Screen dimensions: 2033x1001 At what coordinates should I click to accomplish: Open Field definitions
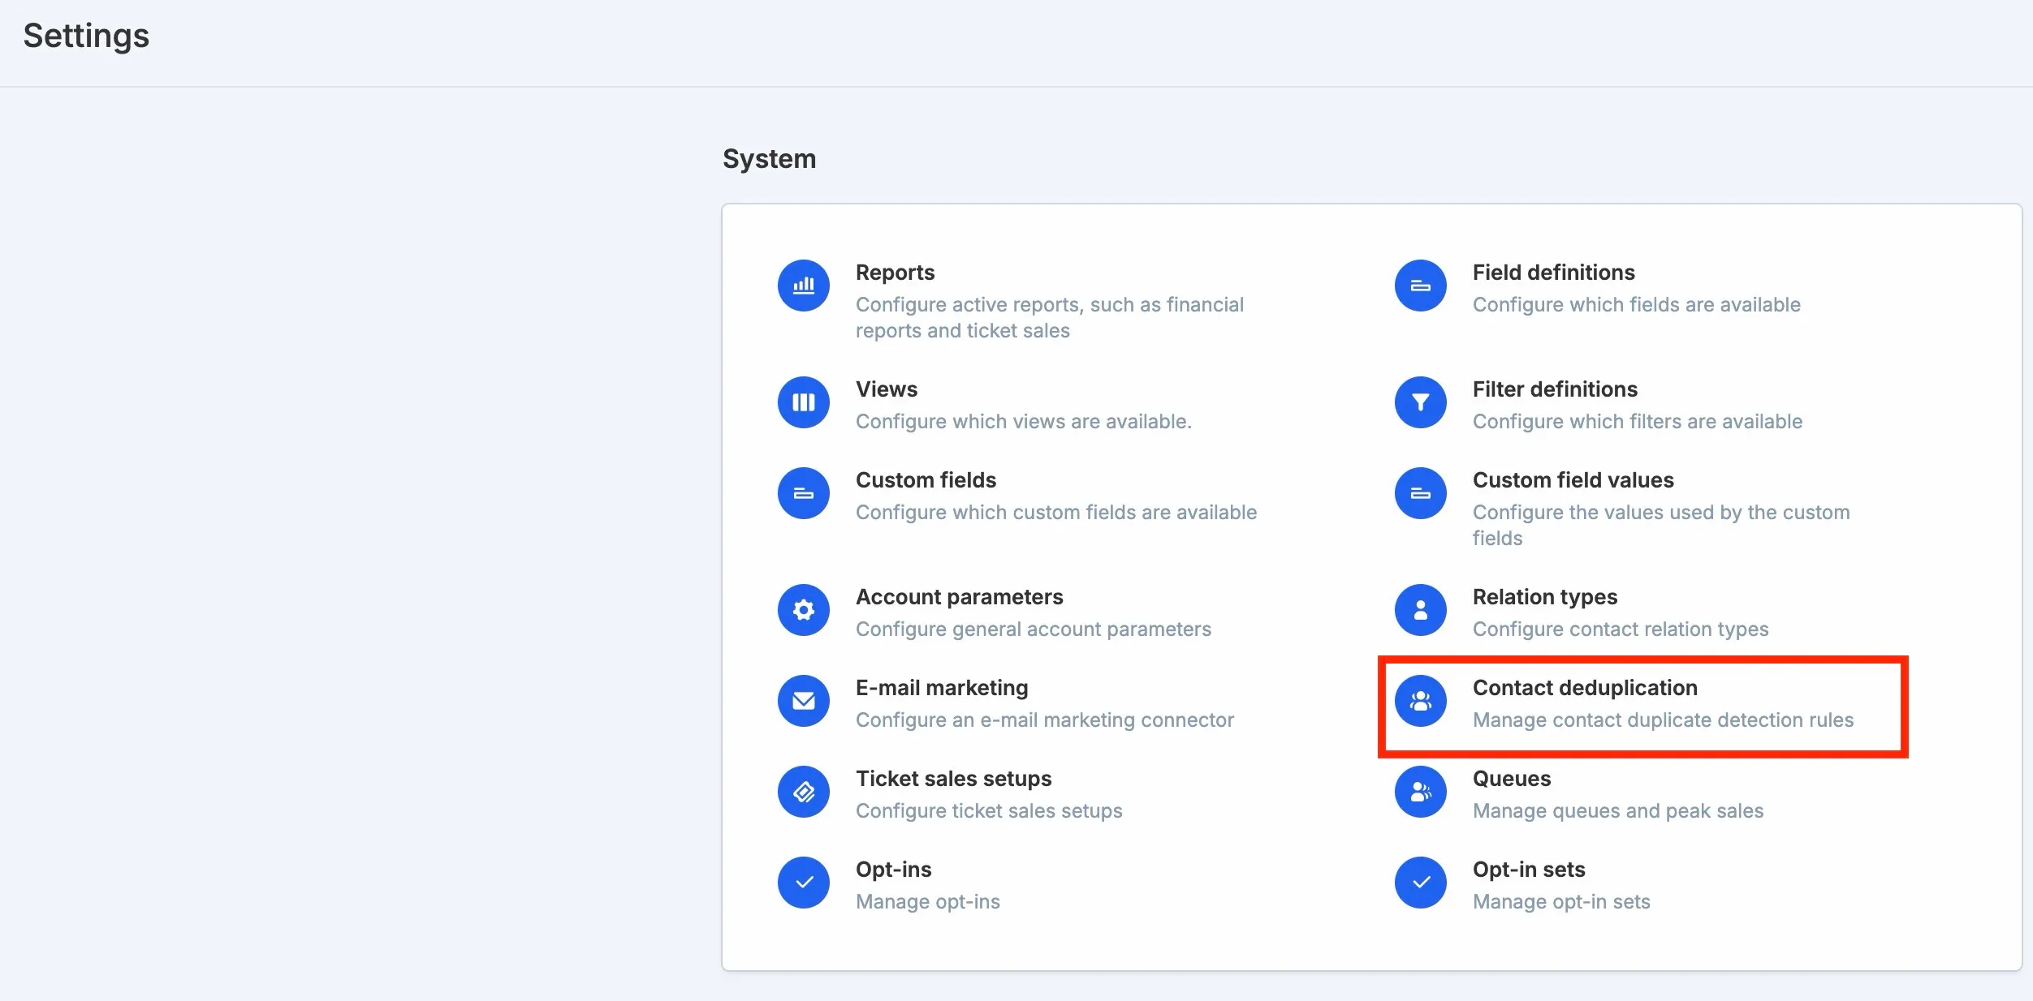tap(1553, 273)
